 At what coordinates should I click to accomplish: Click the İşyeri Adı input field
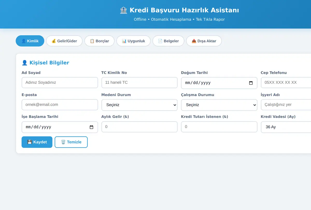click(286, 105)
